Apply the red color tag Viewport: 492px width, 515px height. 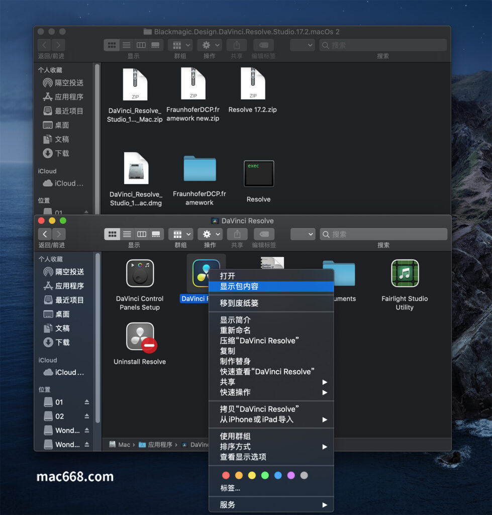(226, 475)
